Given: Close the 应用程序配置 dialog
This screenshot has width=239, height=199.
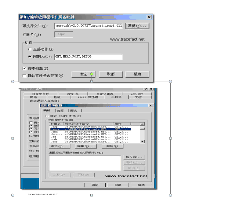Looking at the screenshot, I should click(150, 105).
